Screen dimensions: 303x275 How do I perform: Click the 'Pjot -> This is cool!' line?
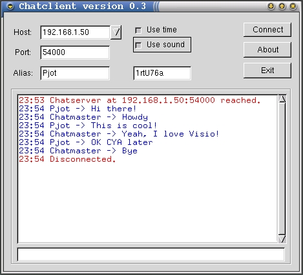[88, 126]
